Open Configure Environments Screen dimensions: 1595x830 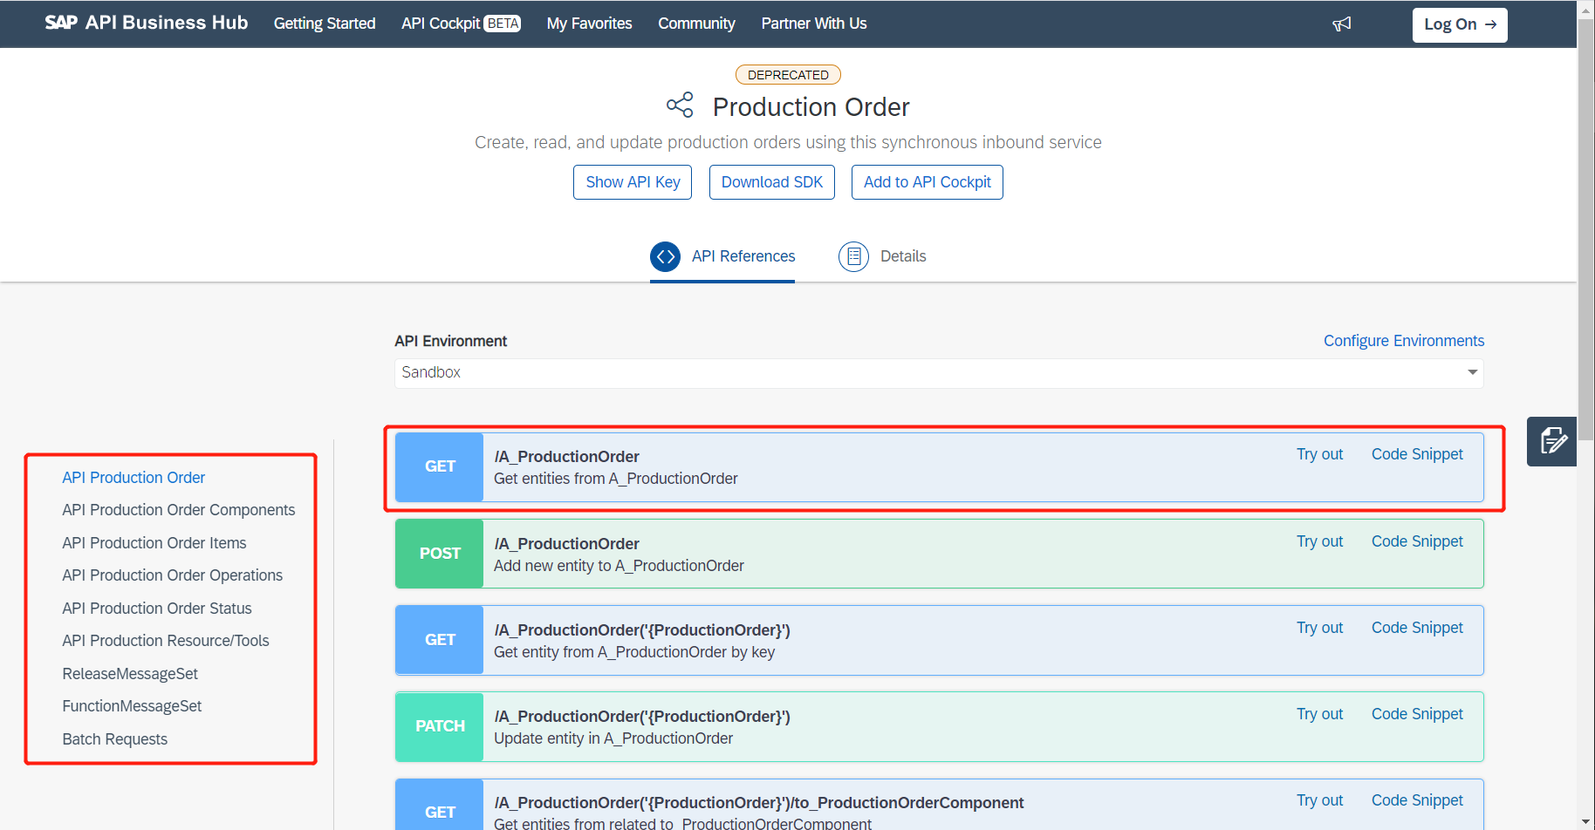pos(1403,340)
